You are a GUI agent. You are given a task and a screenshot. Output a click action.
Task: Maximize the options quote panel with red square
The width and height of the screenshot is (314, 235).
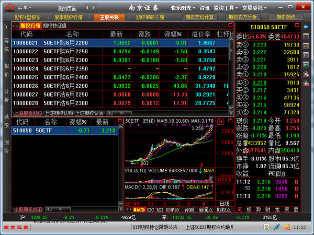click(230, 25)
